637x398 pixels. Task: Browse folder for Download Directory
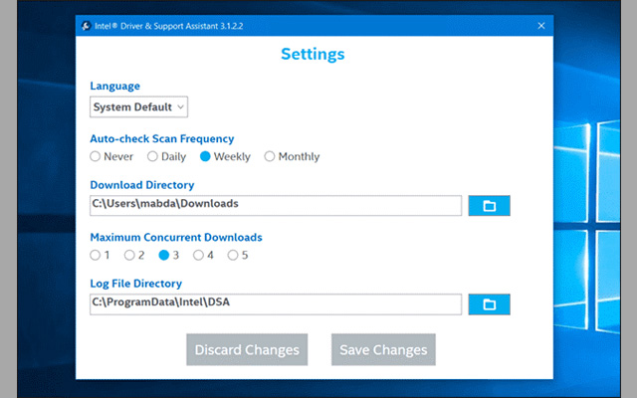point(489,205)
